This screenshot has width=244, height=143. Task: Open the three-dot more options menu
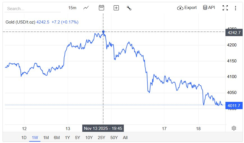pos(235,8)
